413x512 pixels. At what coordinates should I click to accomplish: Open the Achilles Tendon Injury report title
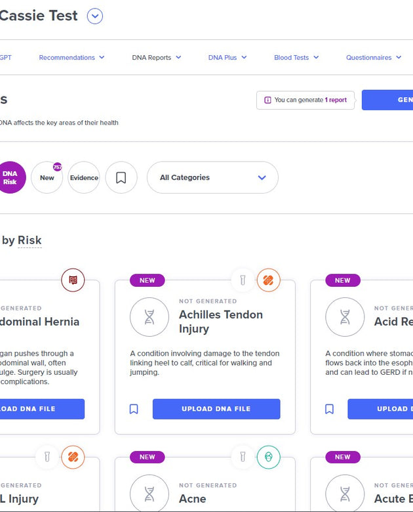click(221, 322)
